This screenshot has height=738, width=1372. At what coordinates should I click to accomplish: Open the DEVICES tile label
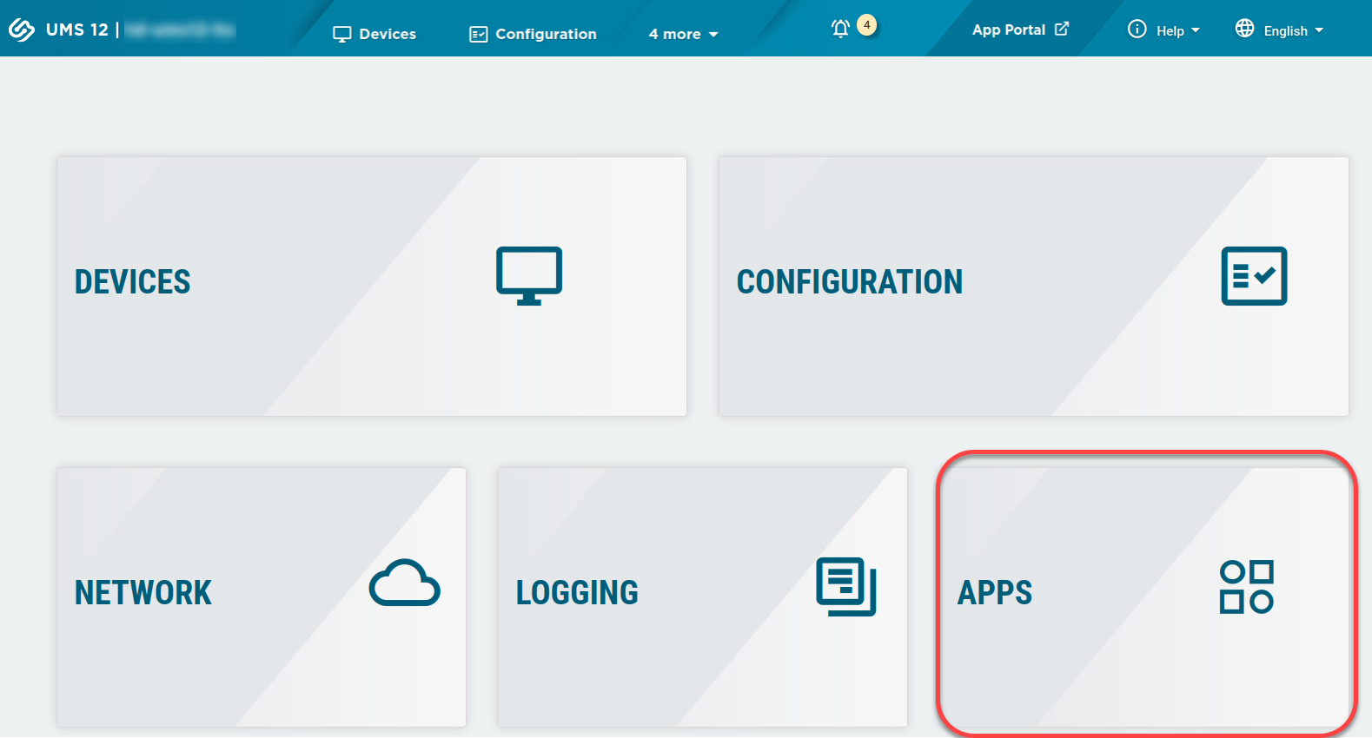(132, 282)
